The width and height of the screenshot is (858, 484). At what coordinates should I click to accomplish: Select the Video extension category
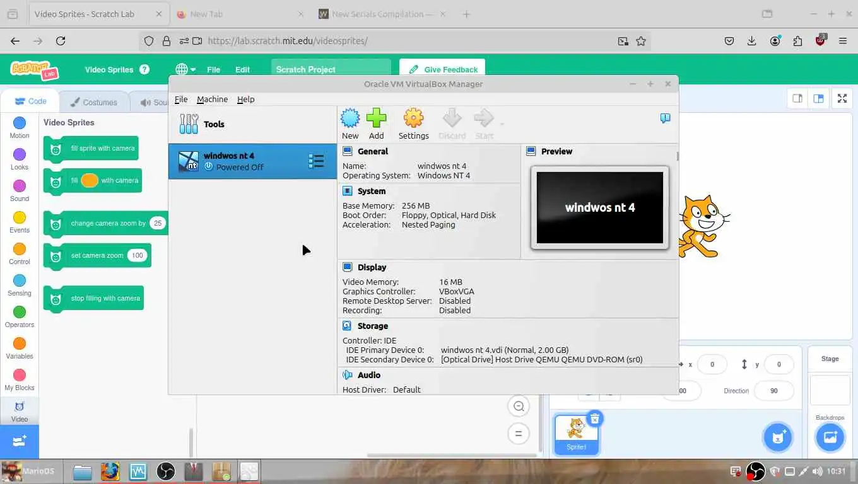20,411
